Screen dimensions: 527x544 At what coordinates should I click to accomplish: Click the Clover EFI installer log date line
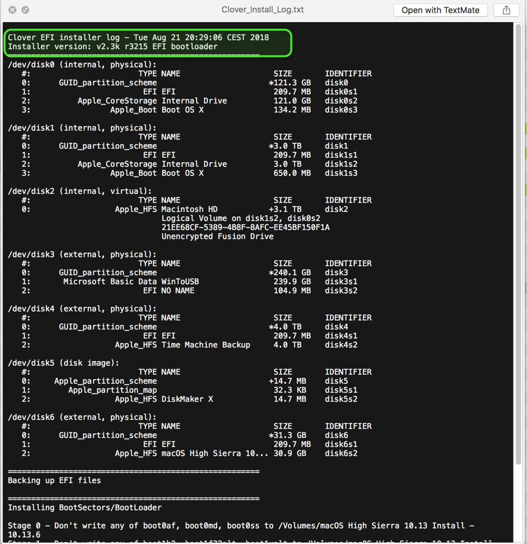click(x=138, y=37)
